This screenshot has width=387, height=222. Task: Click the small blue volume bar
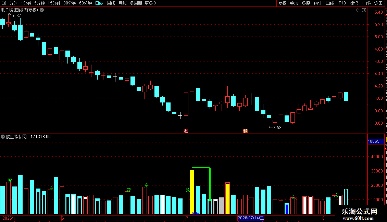pos(287,209)
